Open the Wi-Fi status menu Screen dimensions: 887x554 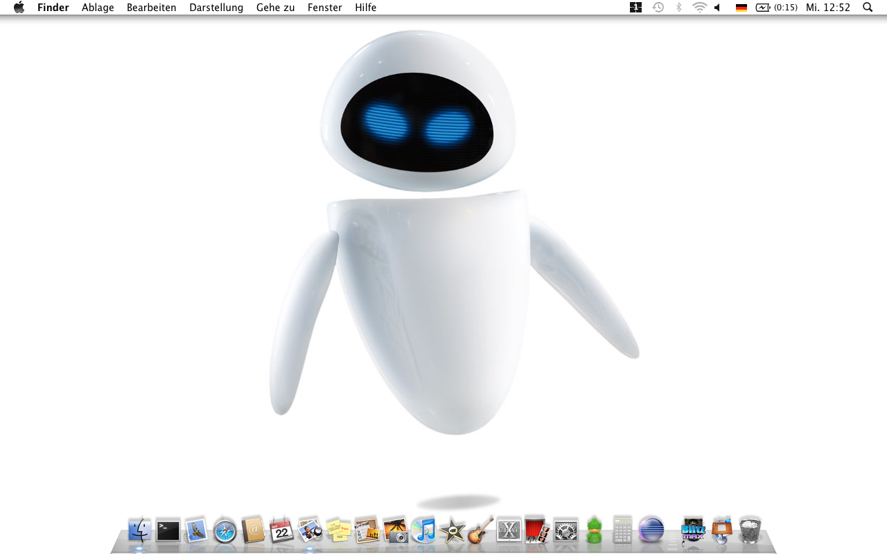(700, 8)
